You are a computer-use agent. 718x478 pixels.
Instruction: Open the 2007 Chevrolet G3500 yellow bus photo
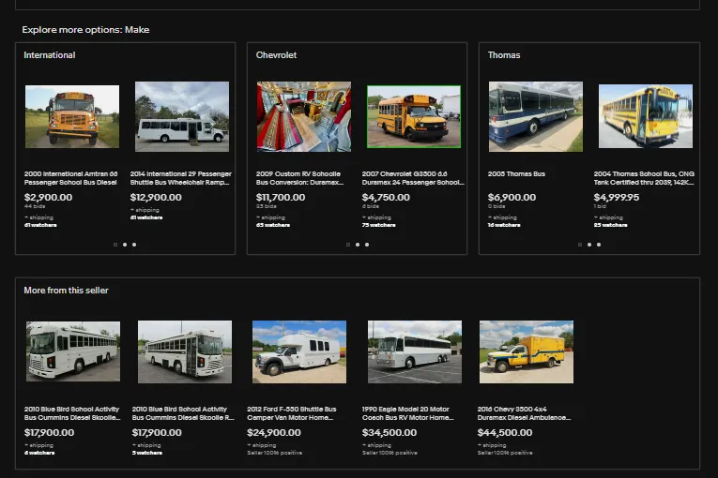pos(414,116)
